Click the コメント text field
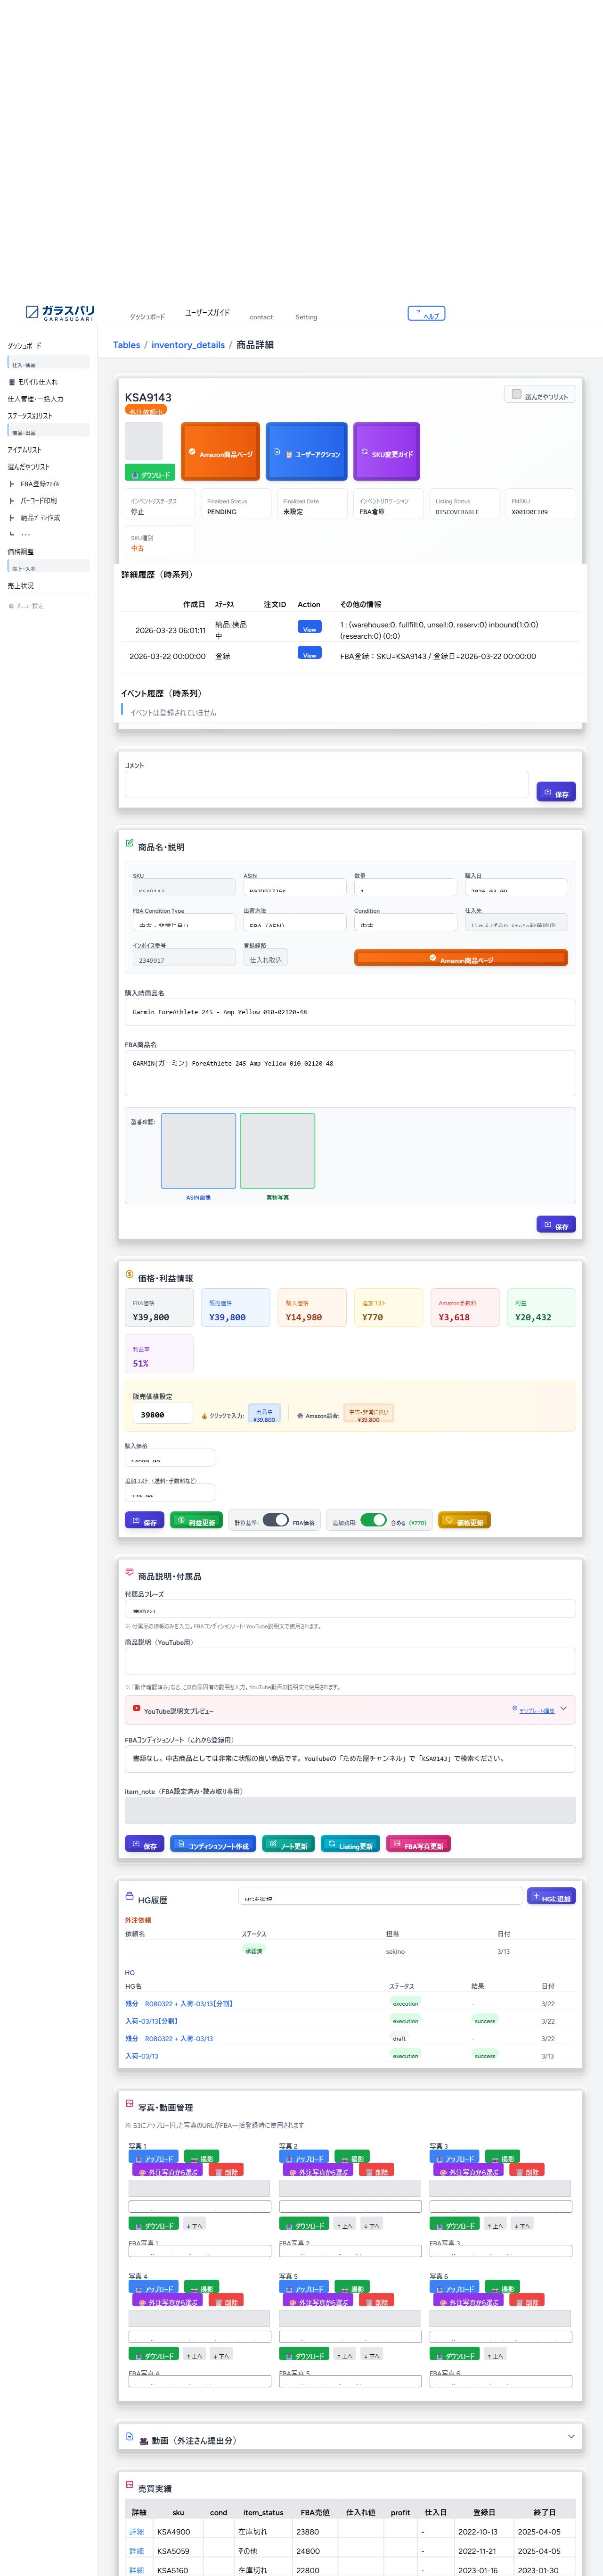Screen dimensions: 603x2576 (x=326, y=784)
